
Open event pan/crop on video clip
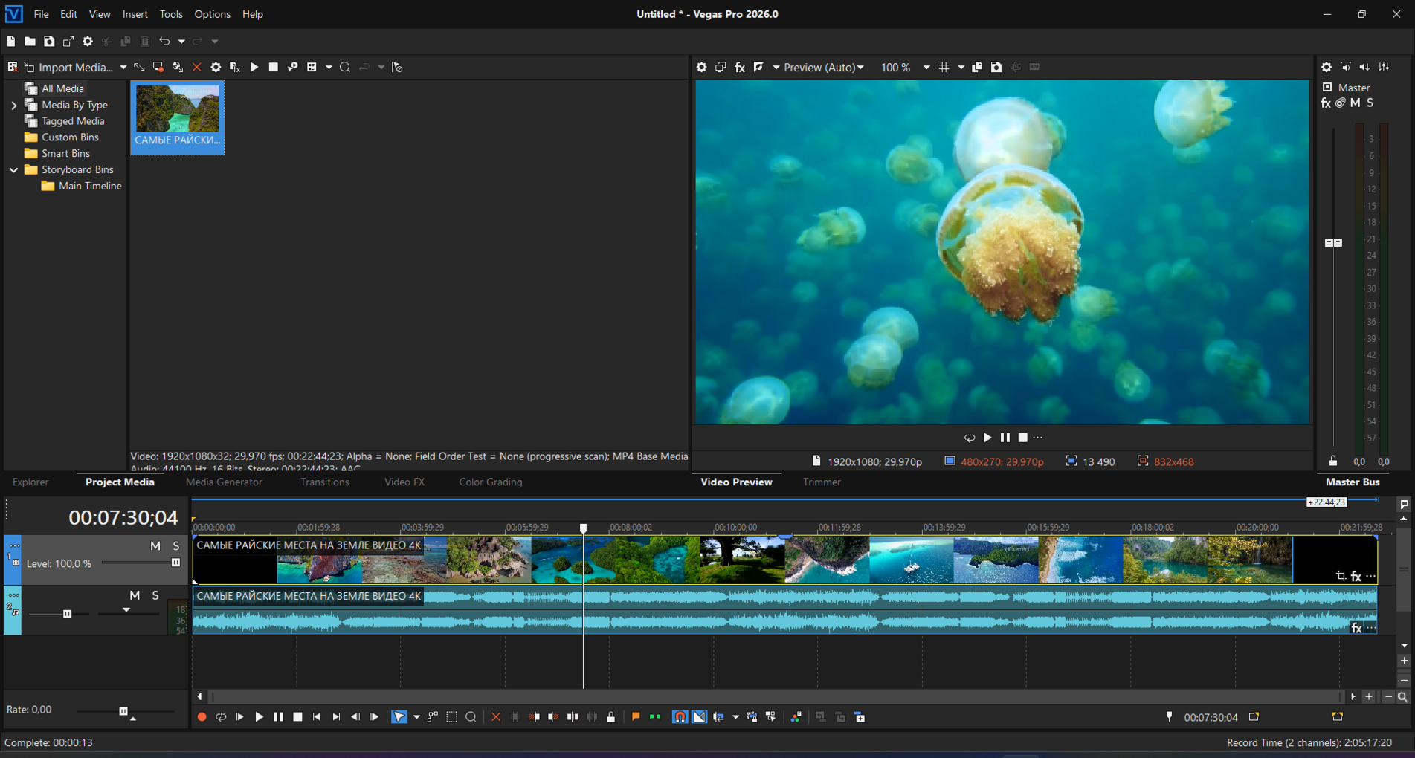pyautogui.click(x=1341, y=576)
